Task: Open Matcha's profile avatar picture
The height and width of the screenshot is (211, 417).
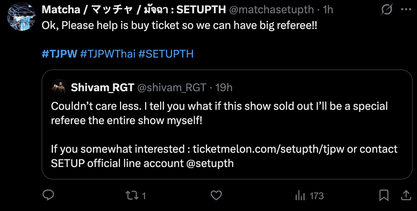Action: tap(21, 17)
